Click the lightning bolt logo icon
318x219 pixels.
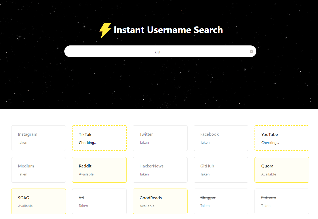(105, 30)
